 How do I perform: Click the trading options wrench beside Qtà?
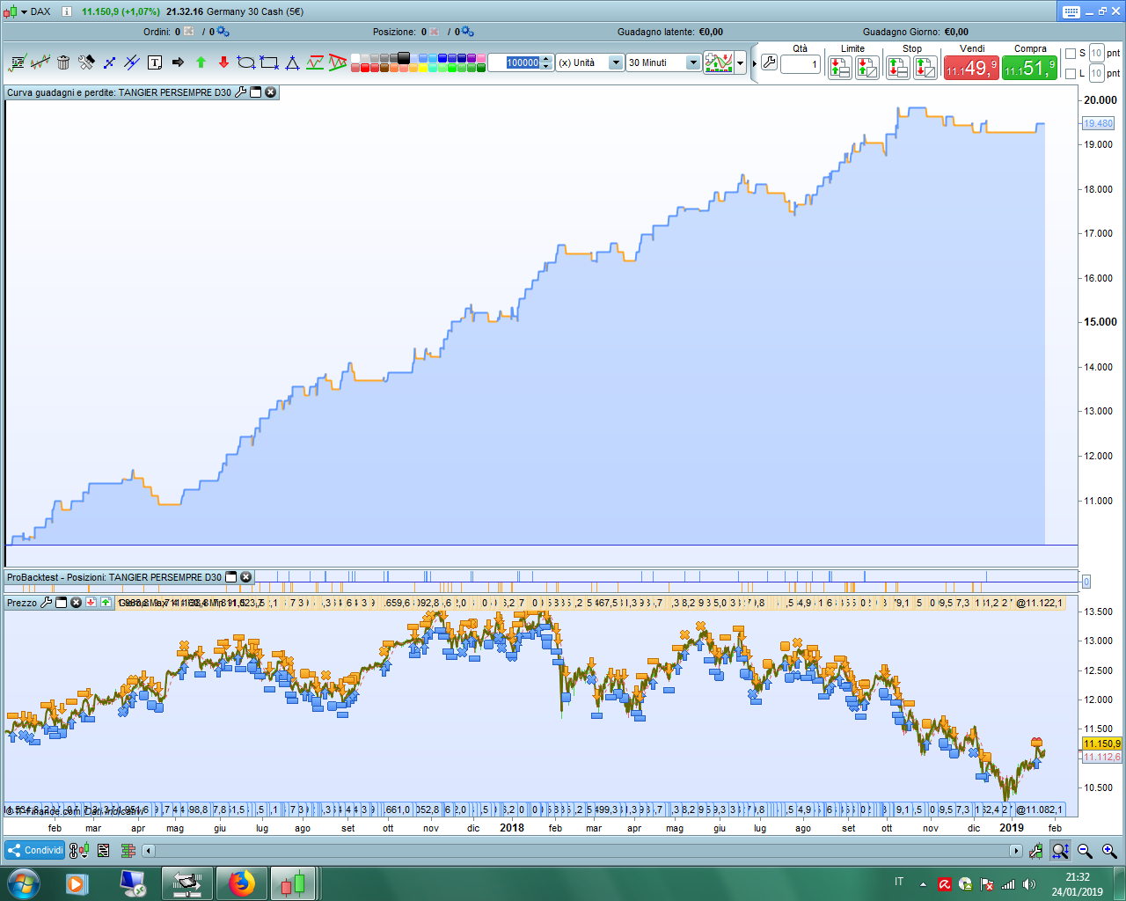[769, 62]
